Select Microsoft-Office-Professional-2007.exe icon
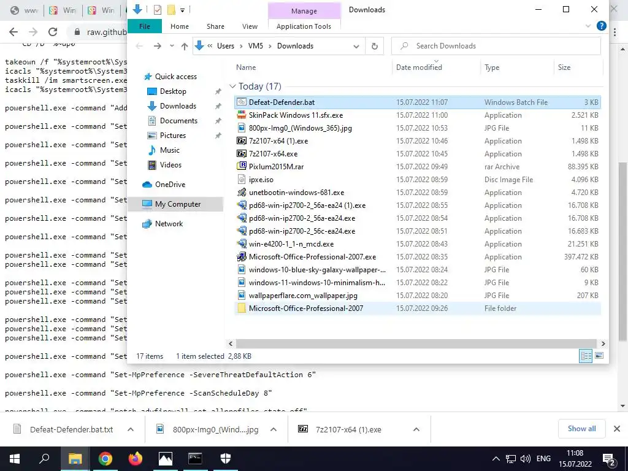Viewport: 628px width, 471px height. click(241, 257)
